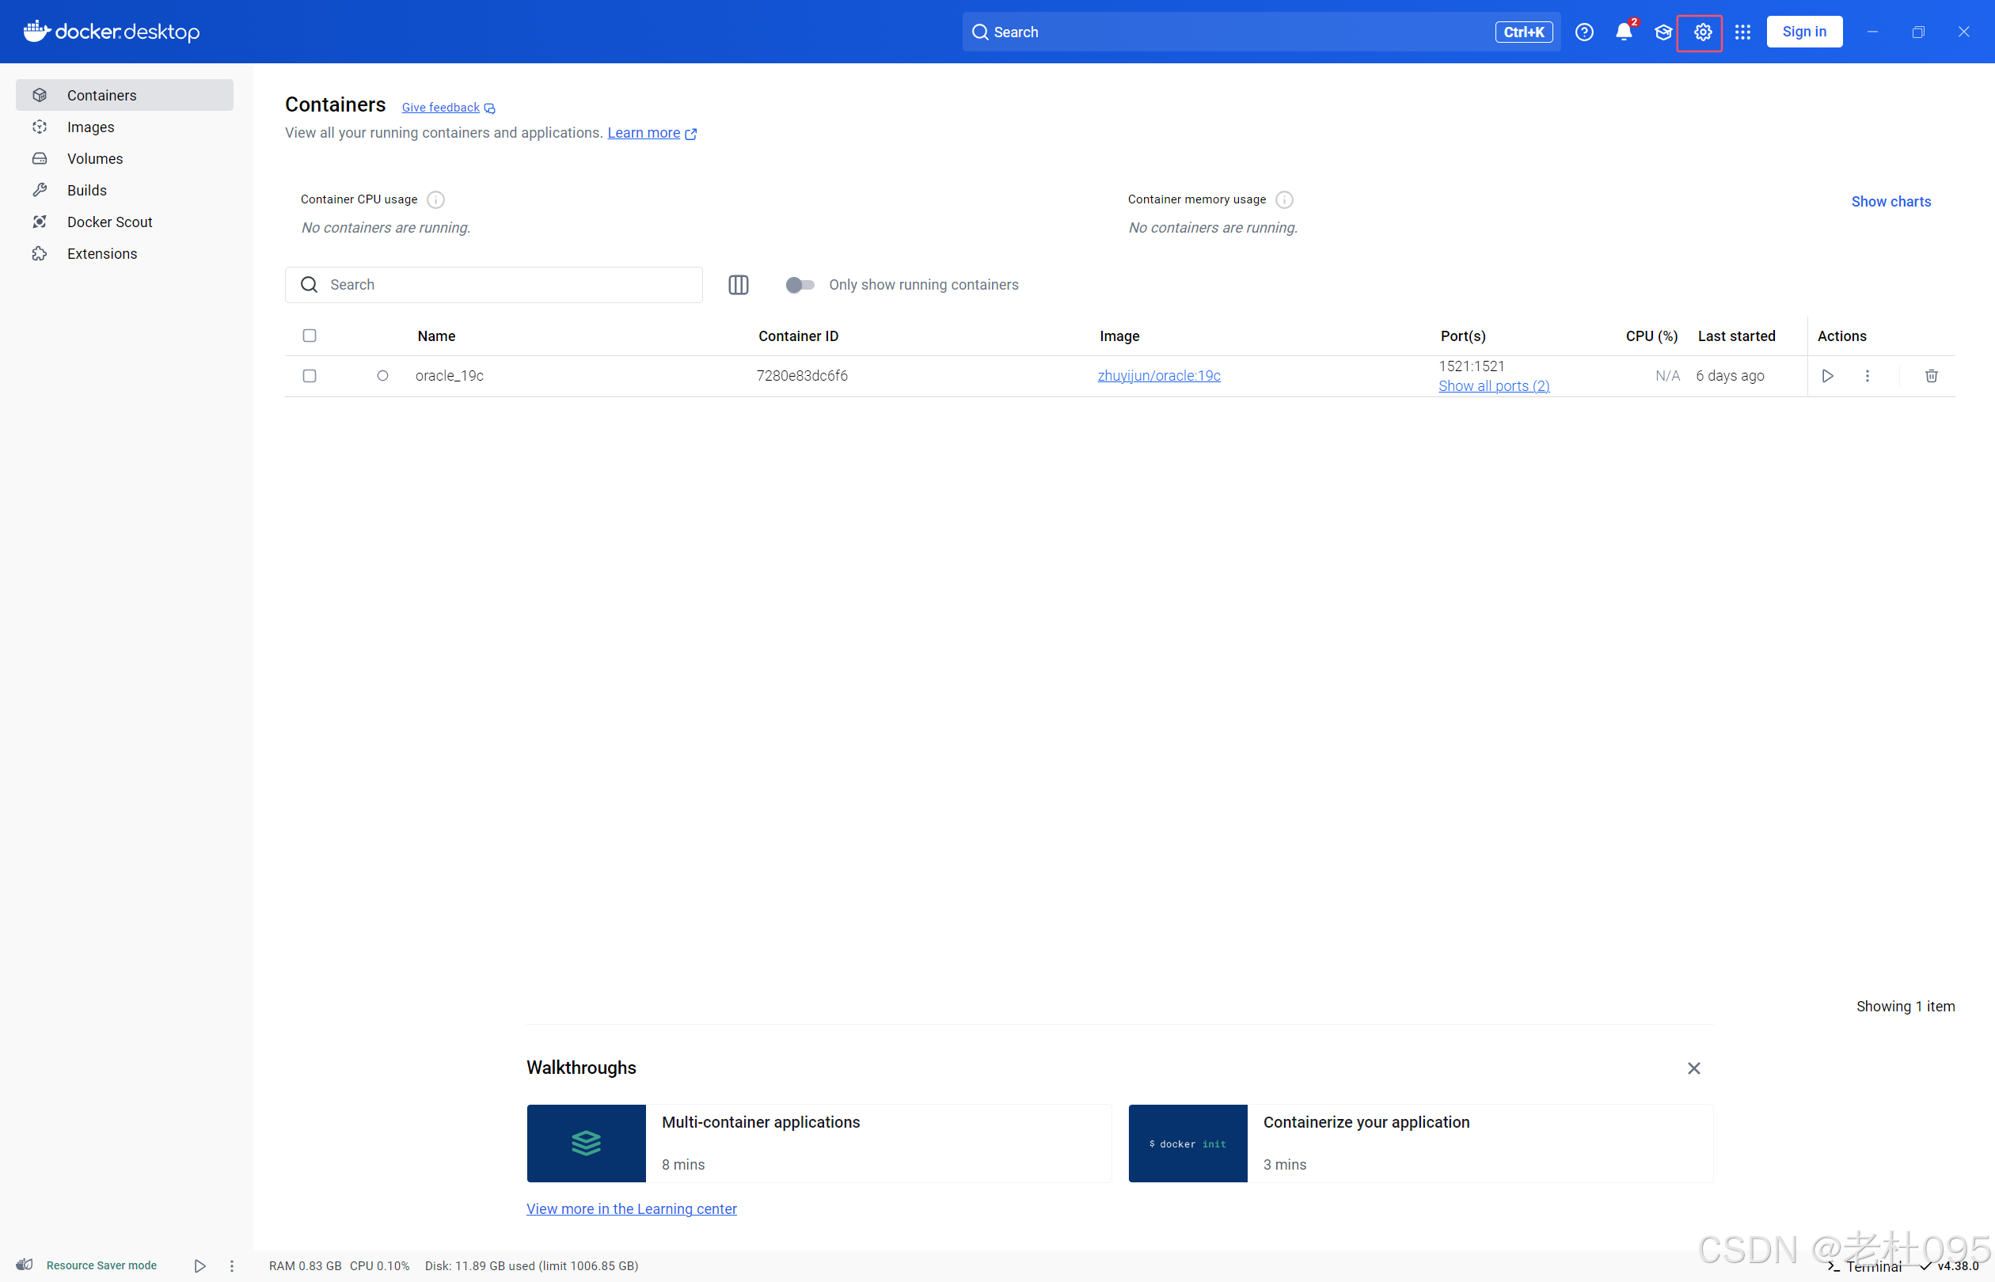
Task: Select the oracle_19c row checkbox
Action: pyautogui.click(x=309, y=375)
